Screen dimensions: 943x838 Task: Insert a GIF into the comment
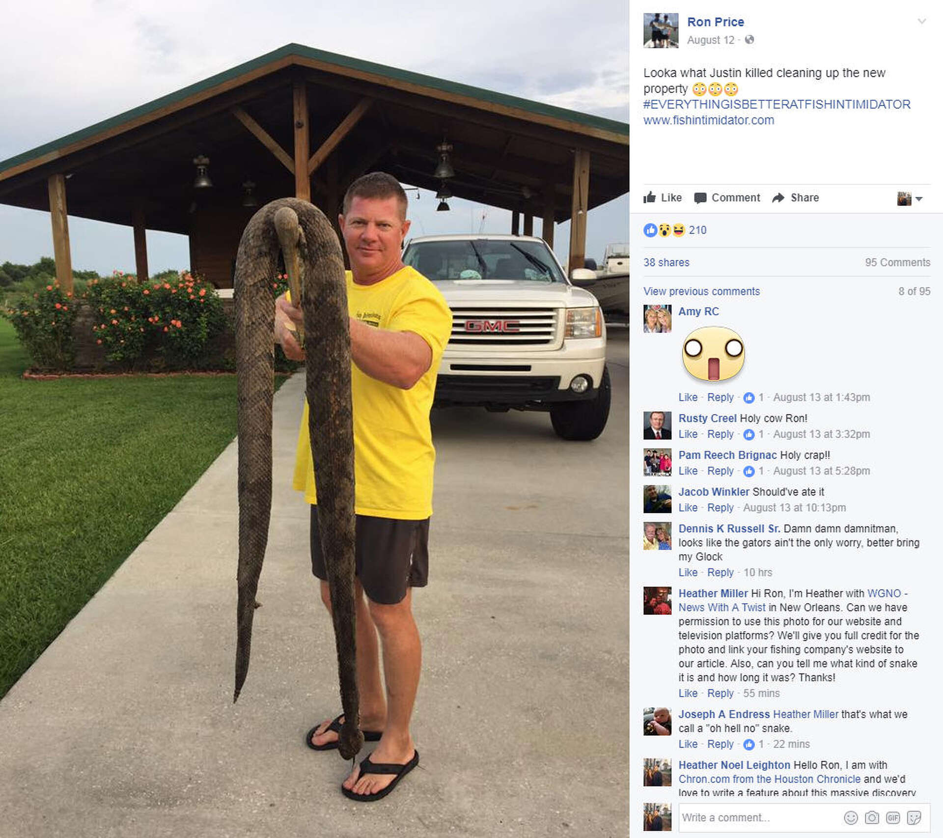(893, 817)
